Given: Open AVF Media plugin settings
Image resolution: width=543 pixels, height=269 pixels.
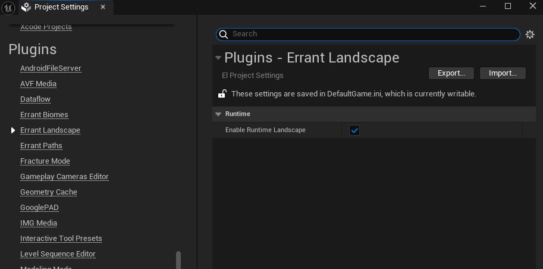Looking at the screenshot, I should pos(38,84).
